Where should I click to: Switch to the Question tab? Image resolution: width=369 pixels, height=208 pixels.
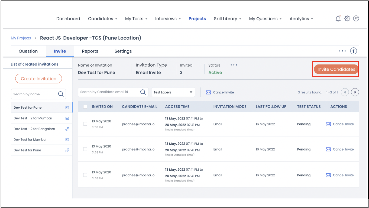28,51
